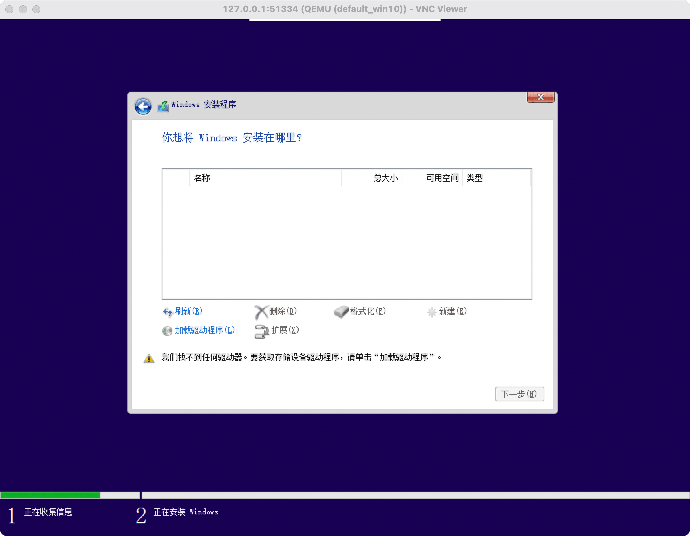Click the yellow warning triangle icon
This screenshot has width=690, height=536.
[x=149, y=358]
